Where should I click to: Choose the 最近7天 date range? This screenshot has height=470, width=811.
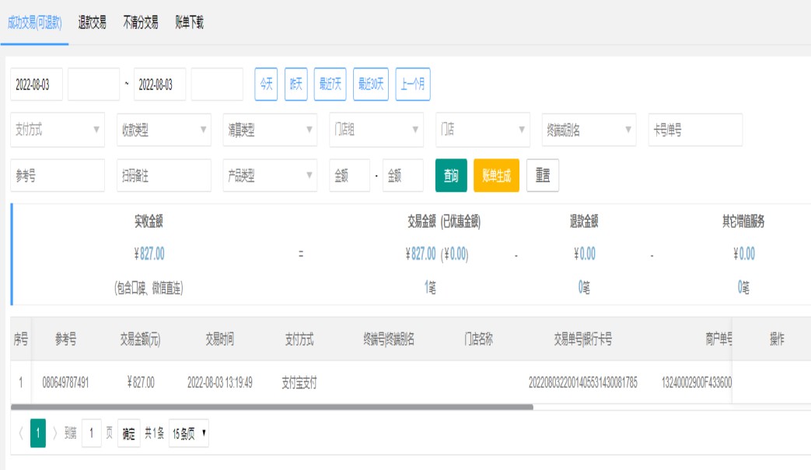coord(330,85)
